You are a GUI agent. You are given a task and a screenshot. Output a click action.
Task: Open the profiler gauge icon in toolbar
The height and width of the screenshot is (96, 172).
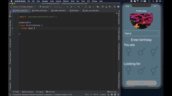(x=78, y=7)
